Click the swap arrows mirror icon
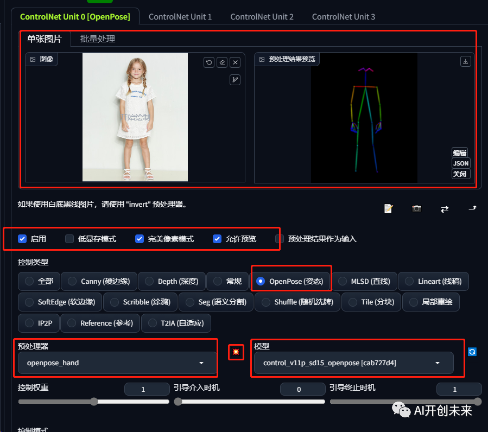This screenshot has width=488, height=432. point(445,209)
